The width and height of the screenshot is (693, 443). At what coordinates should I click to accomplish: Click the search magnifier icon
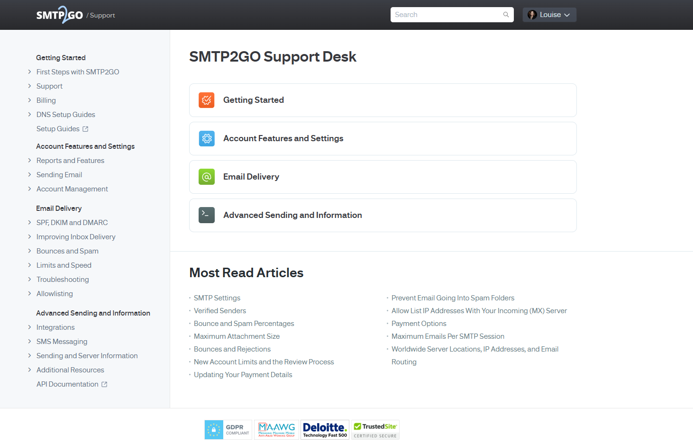point(506,15)
